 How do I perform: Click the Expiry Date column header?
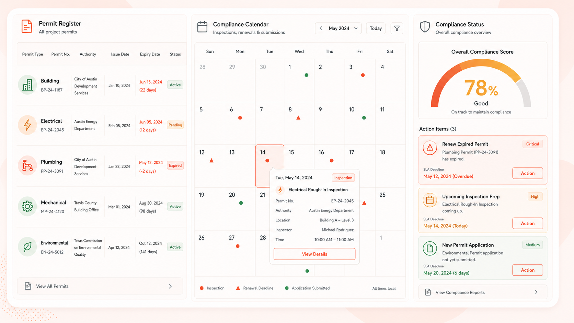click(x=150, y=54)
